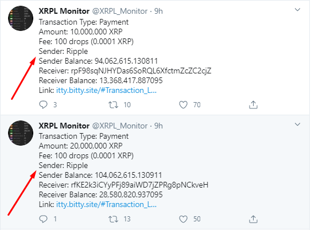Open itty.bitty.site link in first tweet

point(106,91)
